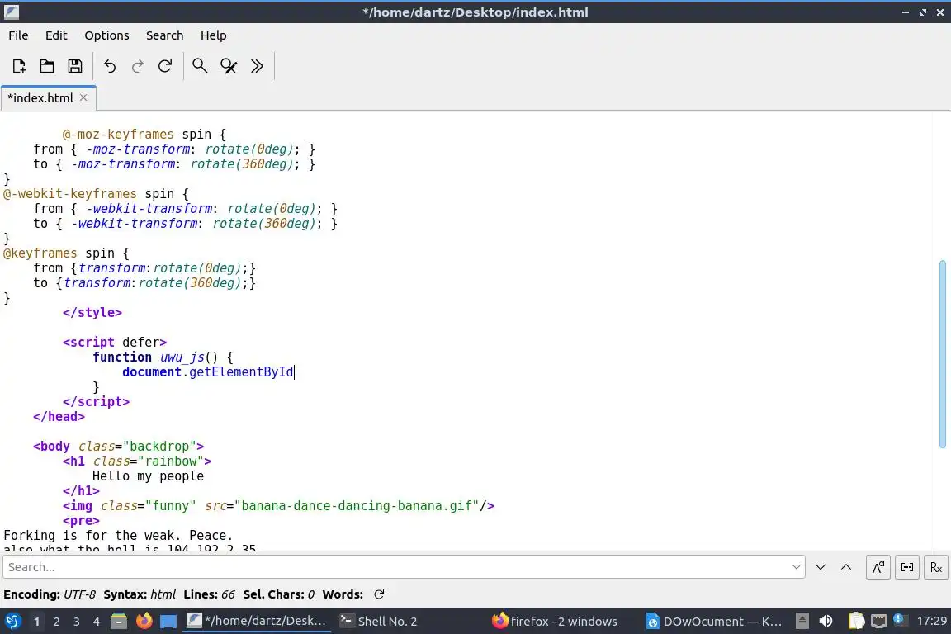
Task: Undo the last edit
Action: coord(110,65)
